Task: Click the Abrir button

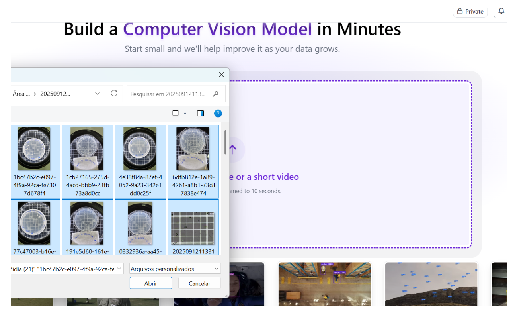Action: [x=150, y=283]
